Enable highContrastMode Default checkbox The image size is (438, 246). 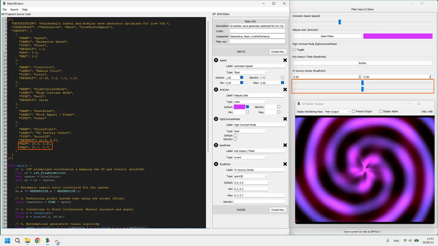coord(235,135)
